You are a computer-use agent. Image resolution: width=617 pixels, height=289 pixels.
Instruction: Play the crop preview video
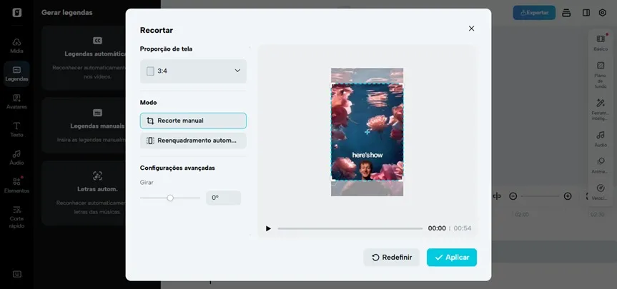pos(268,228)
